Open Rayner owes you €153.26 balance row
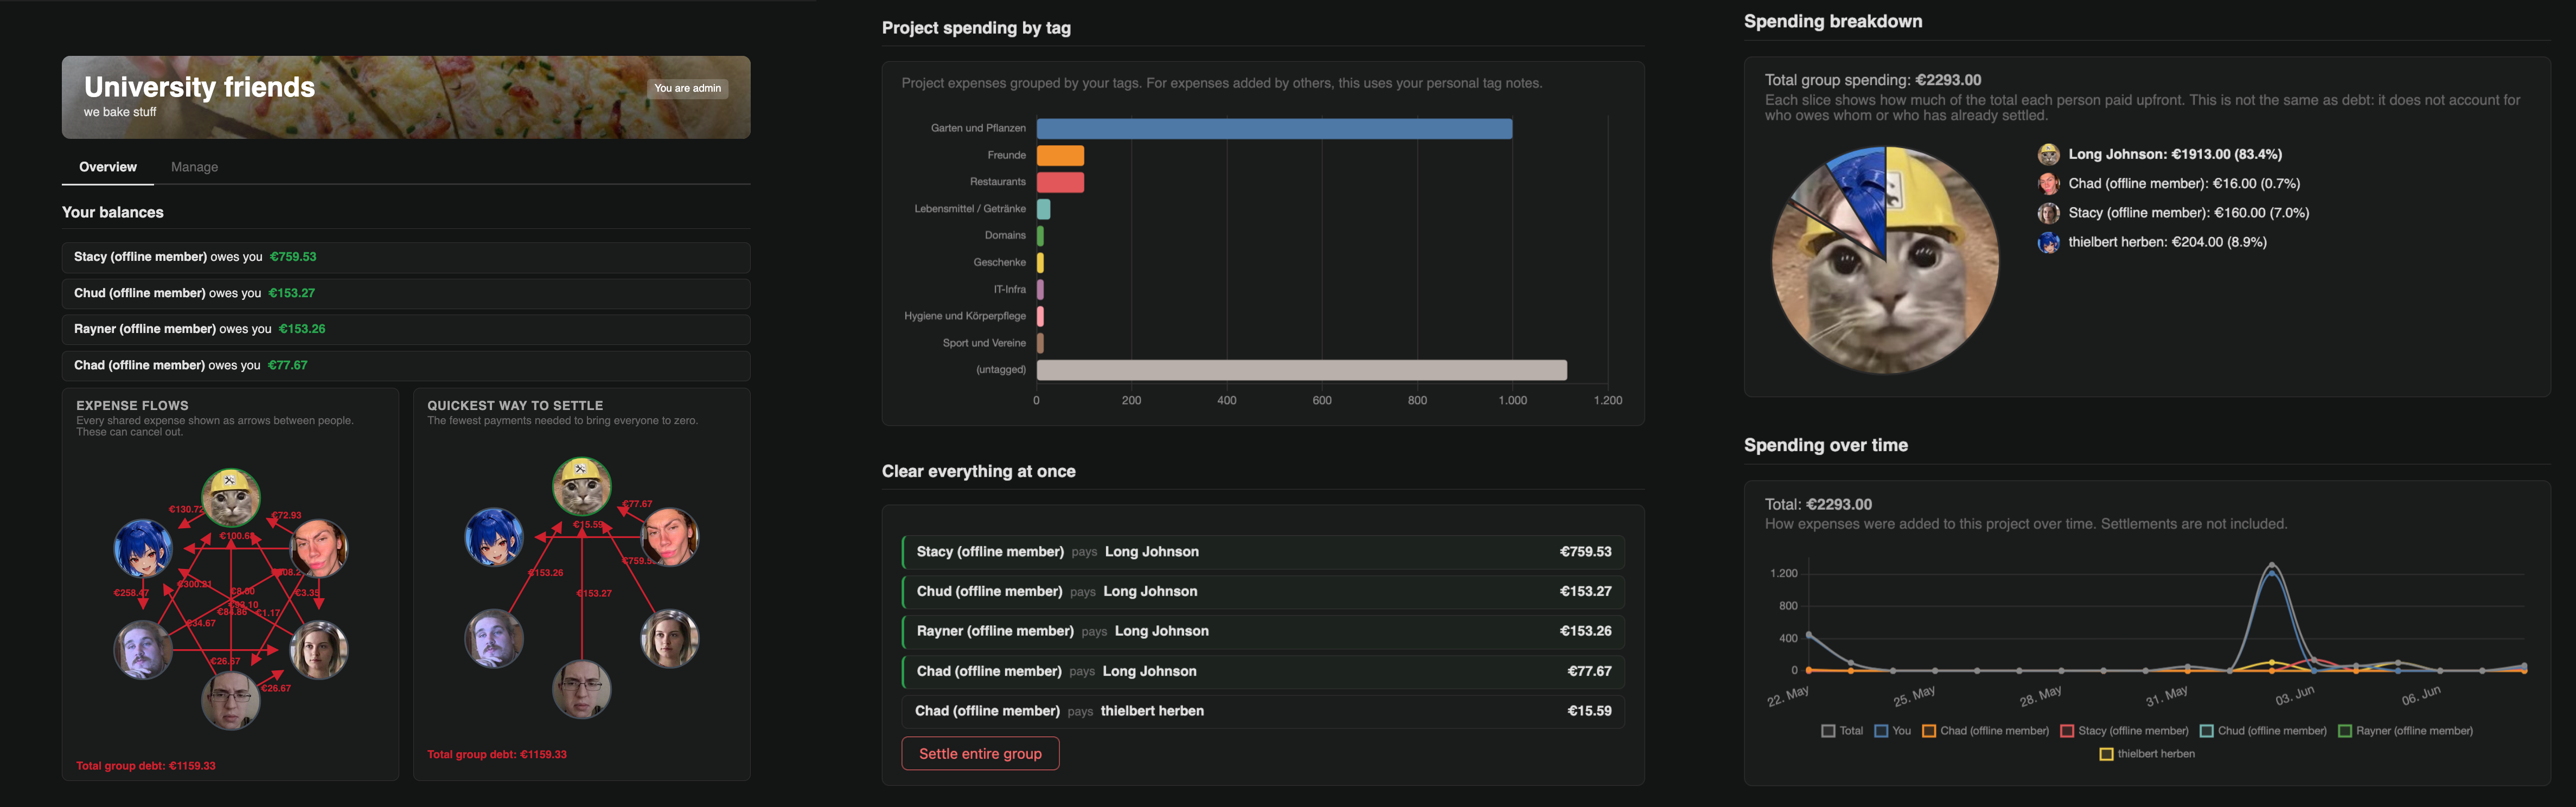Image resolution: width=2576 pixels, height=807 pixels. (x=406, y=329)
